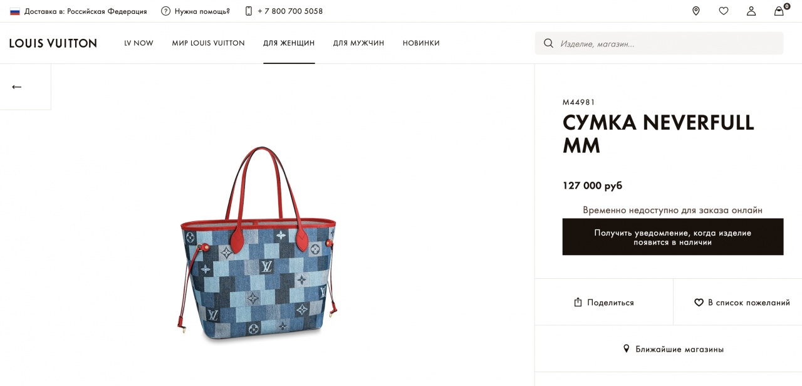Screen dimensions: 802x386
Task: Open the shopping bag icon
Action: [779, 11]
